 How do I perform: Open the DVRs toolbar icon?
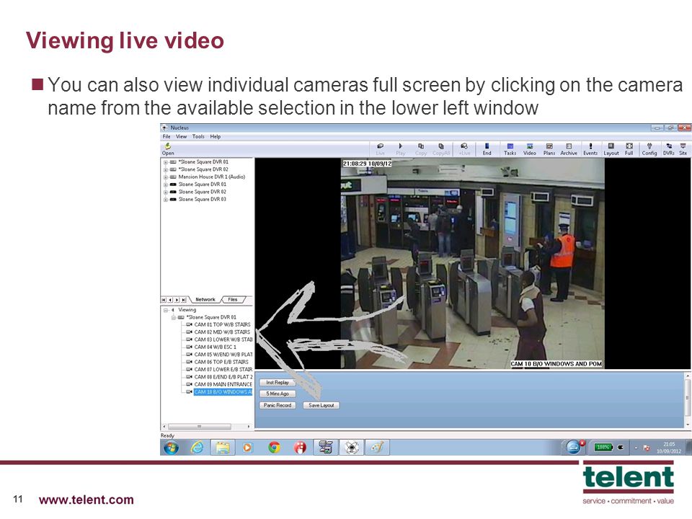tap(669, 149)
